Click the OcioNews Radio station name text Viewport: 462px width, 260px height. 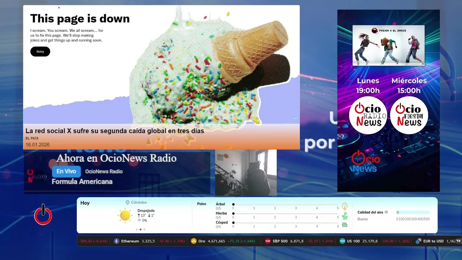tap(104, 172)
